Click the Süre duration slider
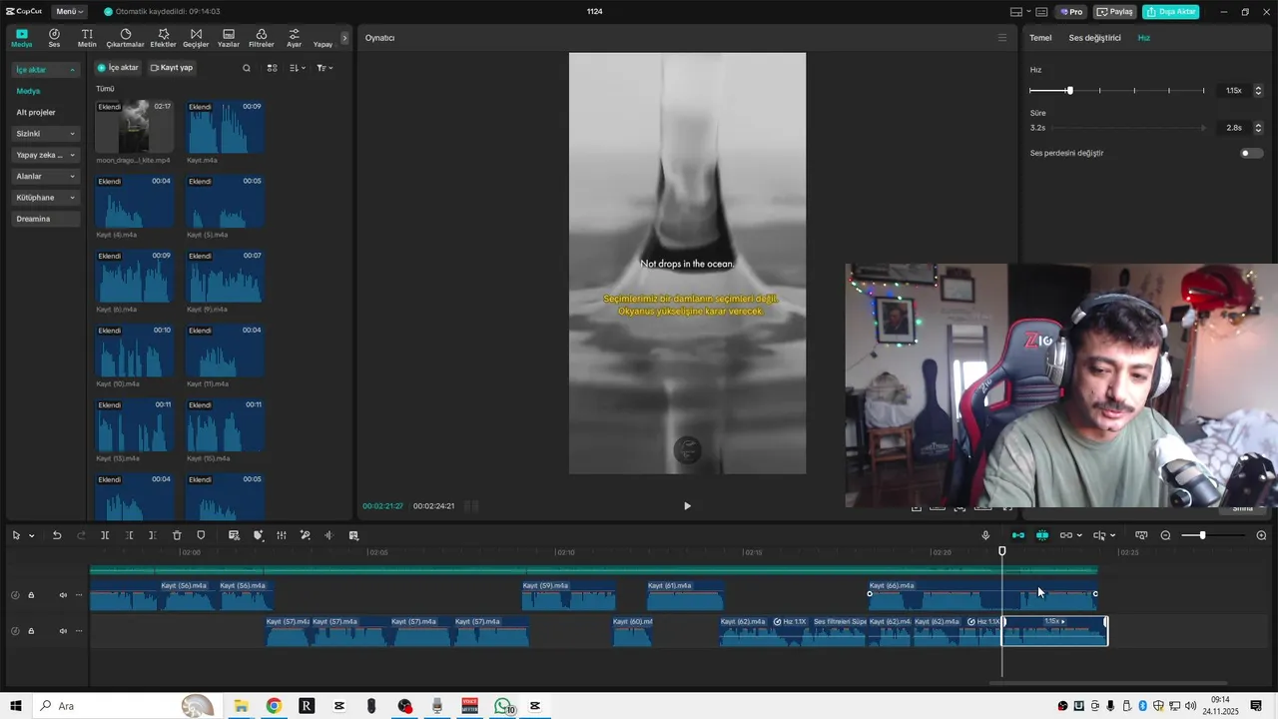Screen dimensions: 1278x719 click(x=1129, y=128)
